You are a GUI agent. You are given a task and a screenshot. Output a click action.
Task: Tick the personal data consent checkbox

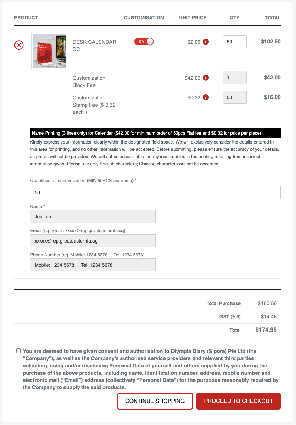pos(18,351)
